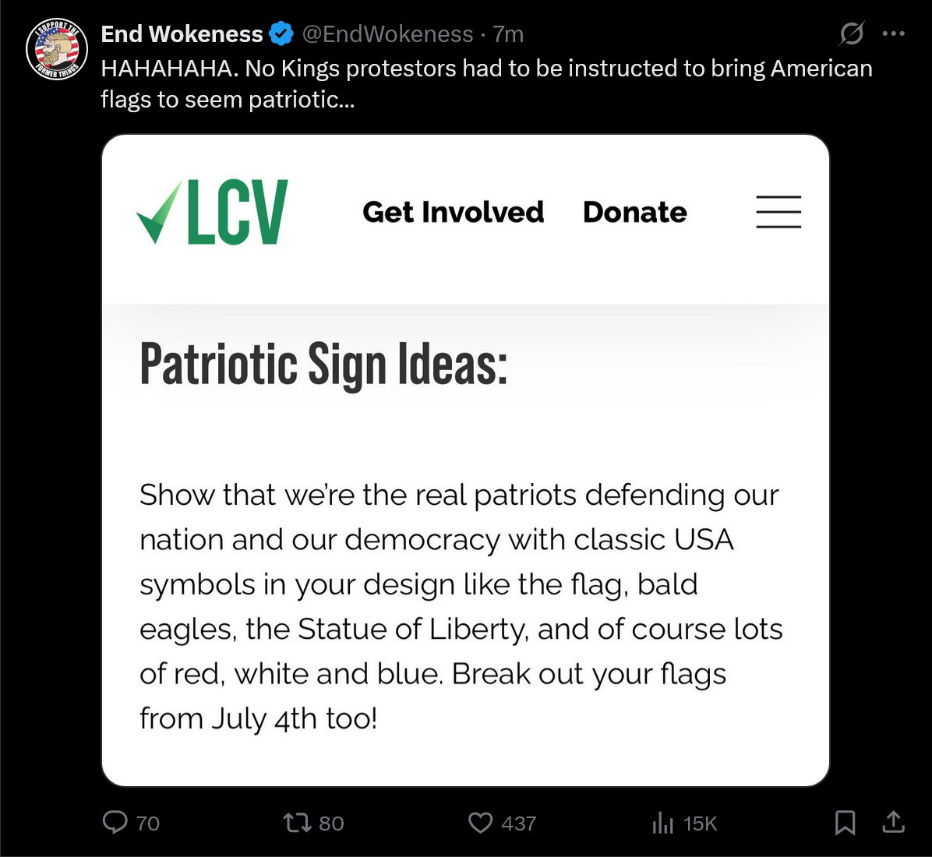Image resolution: width=932 pixels, height=857 pixels.
Task: Select Donate in the image
Action: 635,212
